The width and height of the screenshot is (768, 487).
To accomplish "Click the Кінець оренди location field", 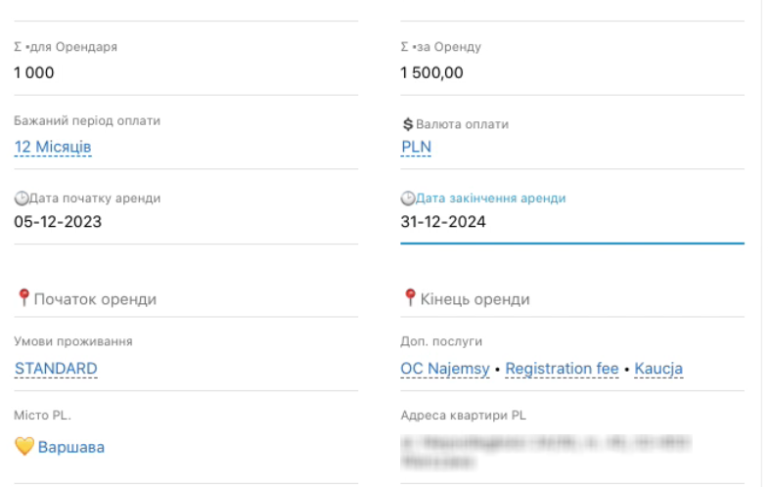I will (x=474, y=299).
